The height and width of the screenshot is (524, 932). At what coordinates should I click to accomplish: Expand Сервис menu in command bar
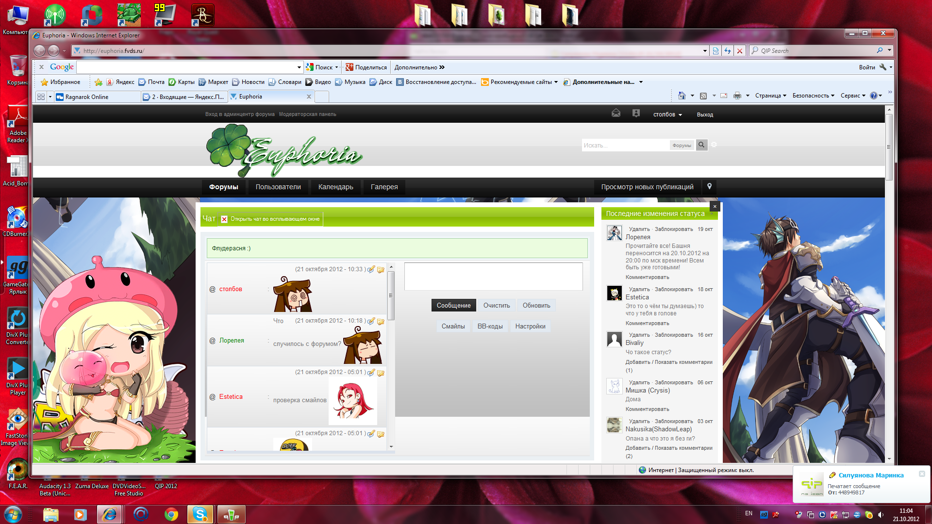[x=853, y=96]
